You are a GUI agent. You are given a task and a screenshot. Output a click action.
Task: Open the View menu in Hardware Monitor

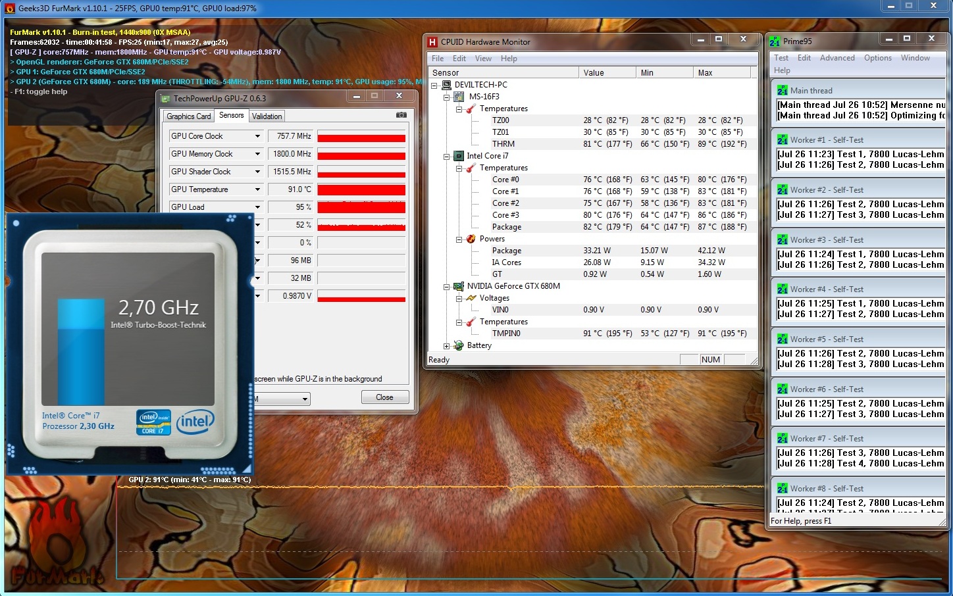(483, 59)
